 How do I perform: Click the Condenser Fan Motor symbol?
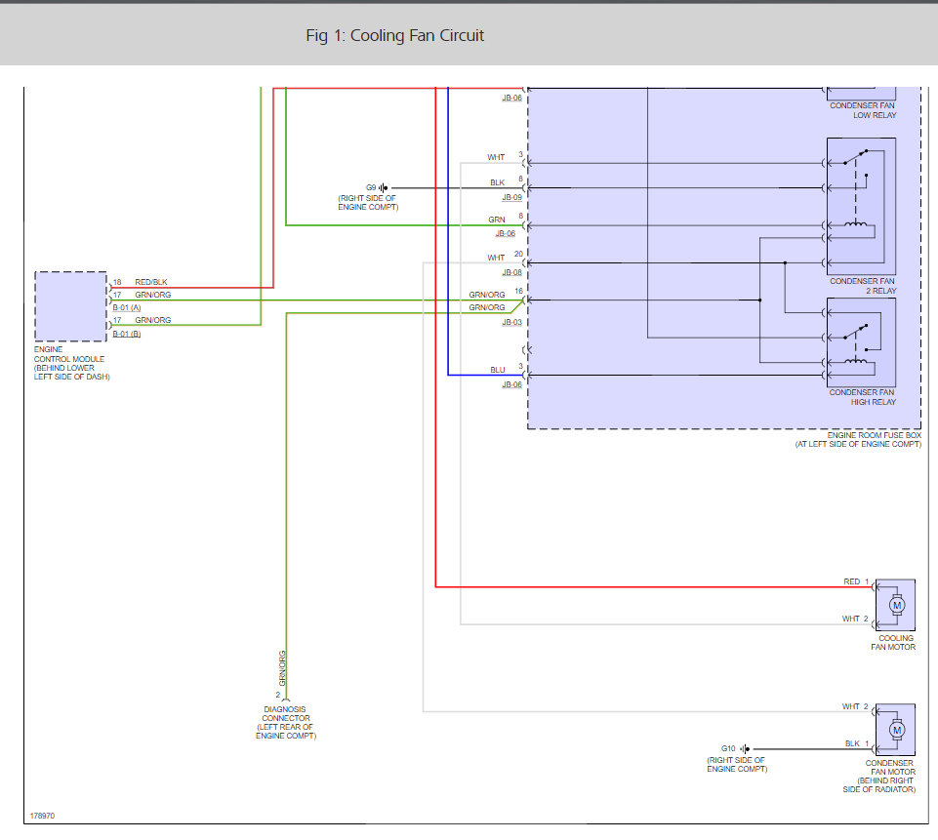pos(895,730)
